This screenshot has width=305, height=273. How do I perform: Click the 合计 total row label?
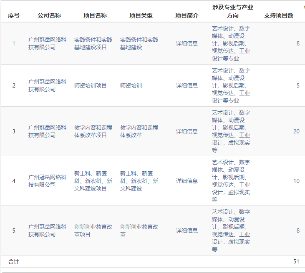pos(14,261)
